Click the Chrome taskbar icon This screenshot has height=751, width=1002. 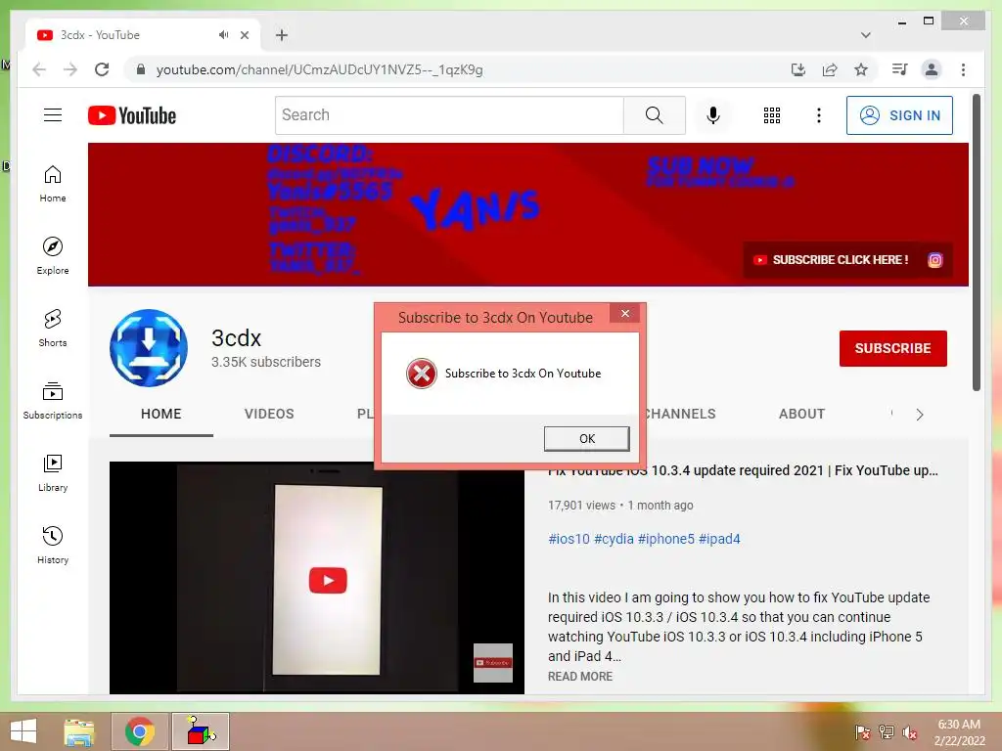pyautogui.click(x=140, y=731)
